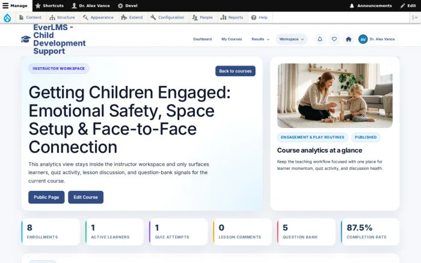This screenshot has width=421, height=263.
Task: Open the Help admin menu
Action: pos(259,17)
